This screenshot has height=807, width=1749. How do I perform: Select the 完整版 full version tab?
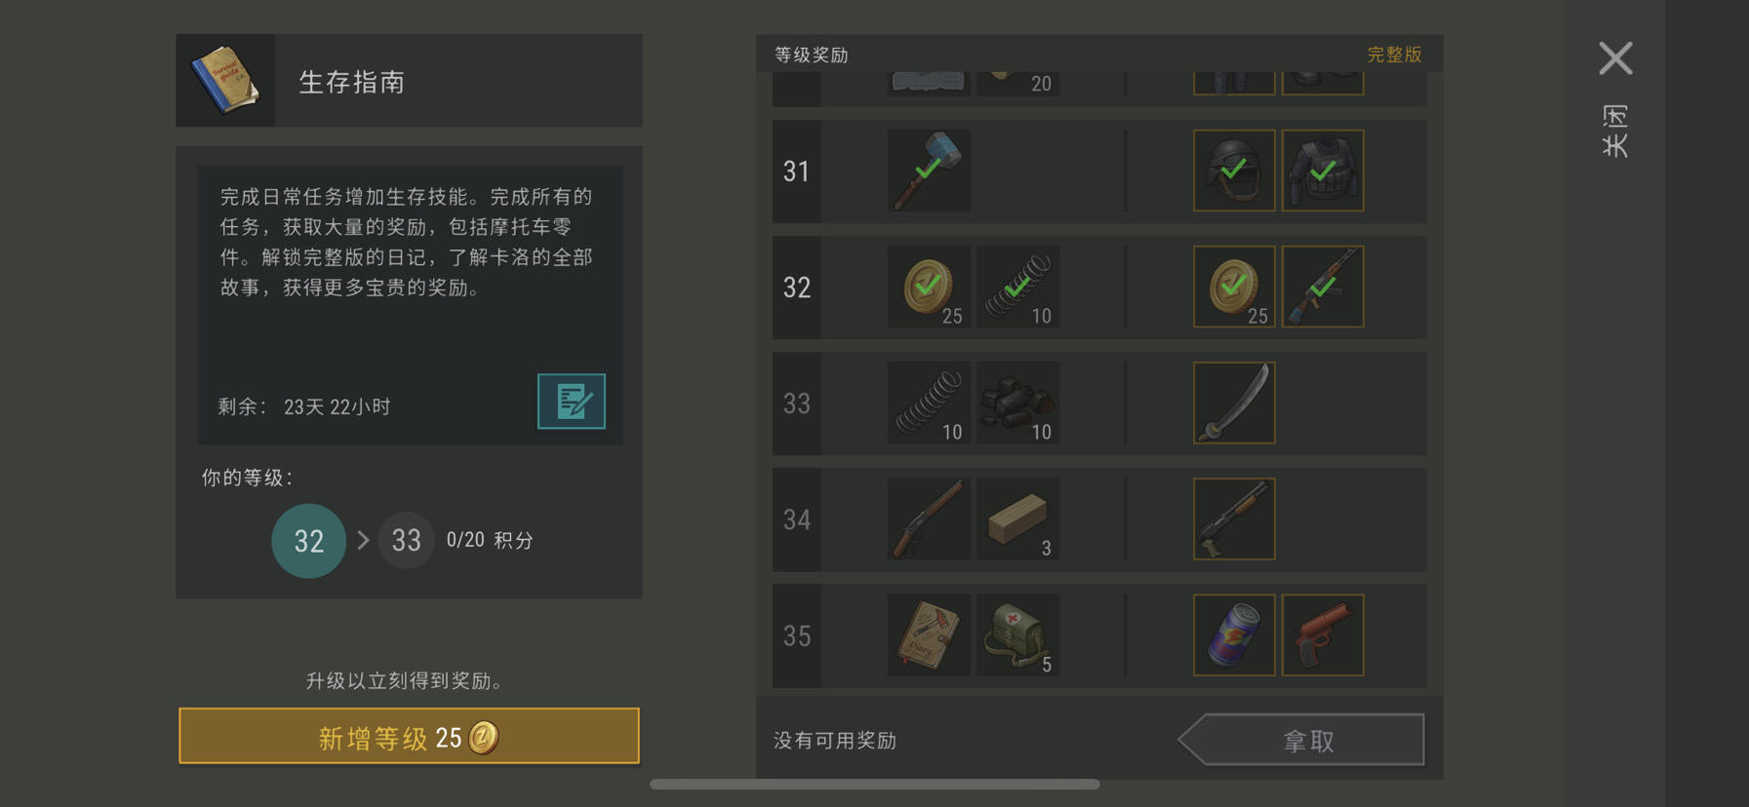1394,55
